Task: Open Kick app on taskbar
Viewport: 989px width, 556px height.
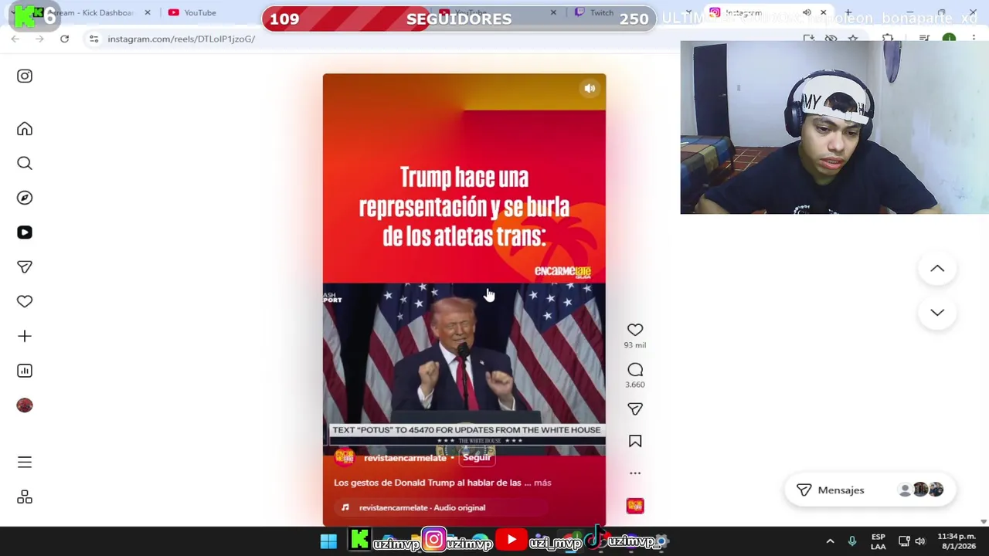Action: pos(360,540)
